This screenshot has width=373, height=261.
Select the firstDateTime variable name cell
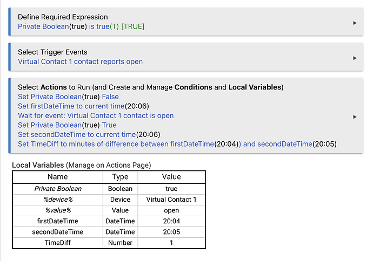coord(57,221)
